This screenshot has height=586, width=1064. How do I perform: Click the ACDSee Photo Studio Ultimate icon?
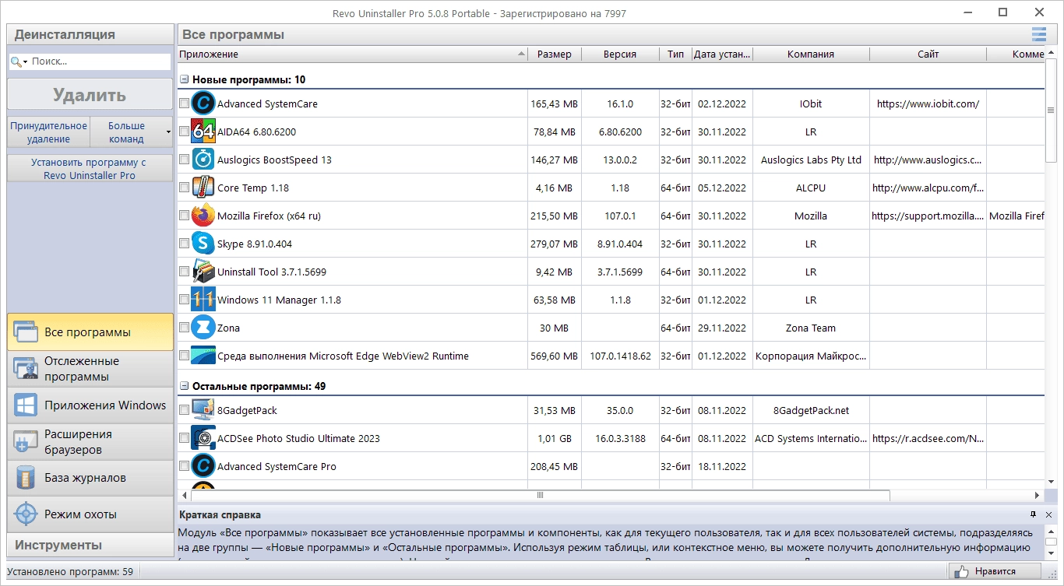(203, 438)
